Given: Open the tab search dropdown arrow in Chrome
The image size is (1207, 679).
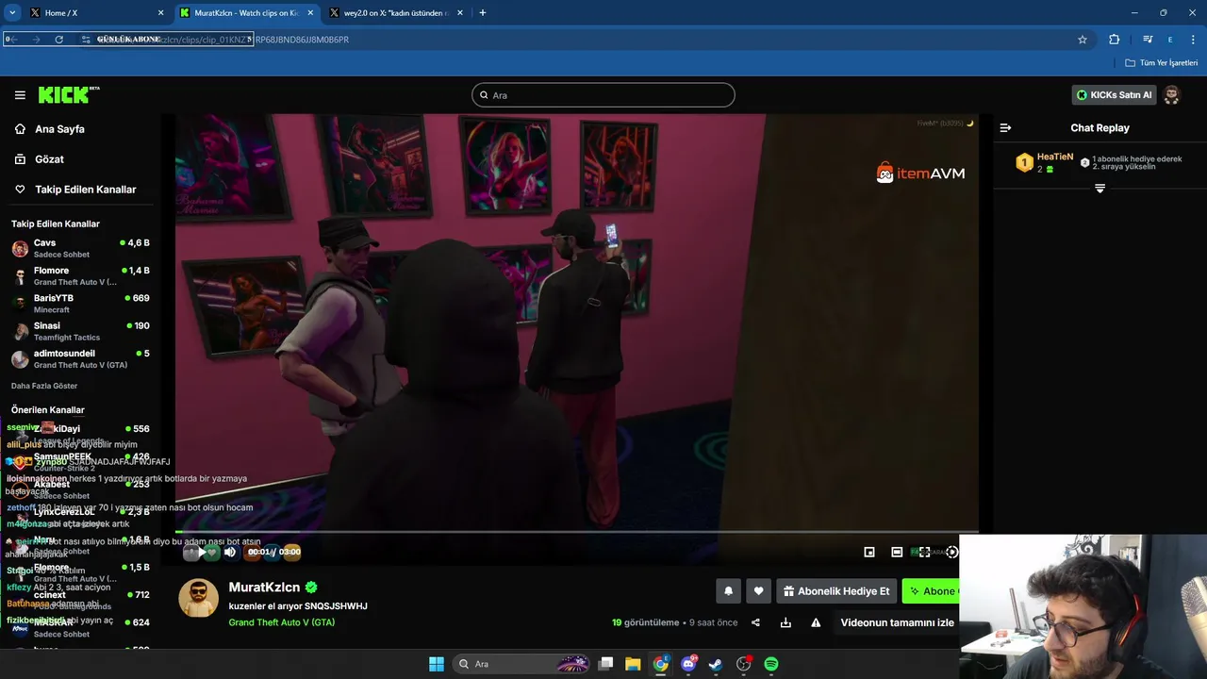Looking at the screenshot, I should coord(12,13).
